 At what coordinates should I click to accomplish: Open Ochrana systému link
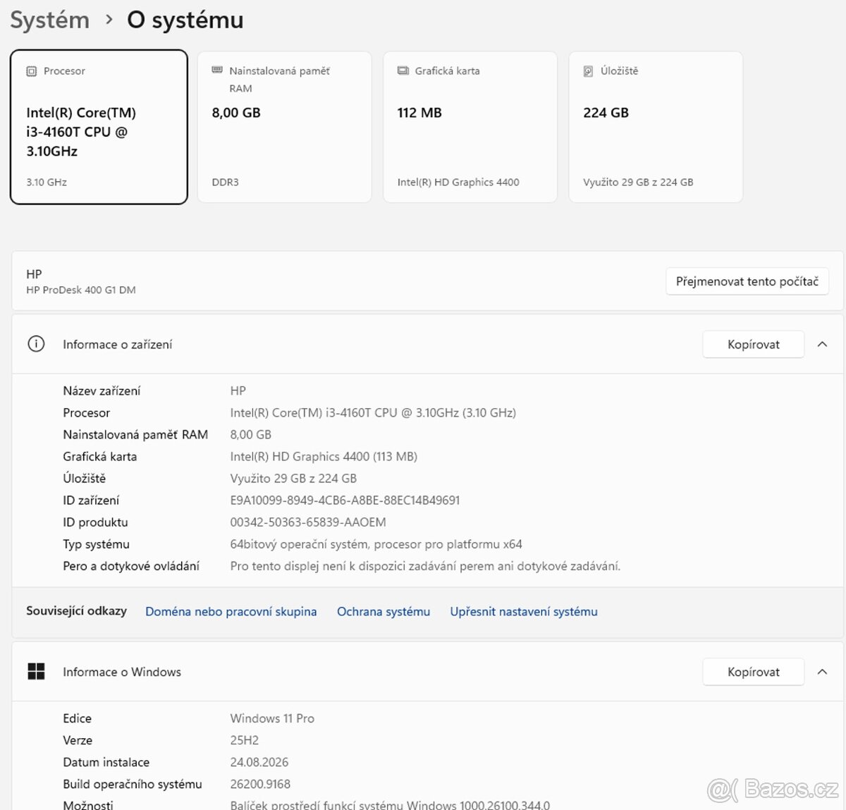384,611
